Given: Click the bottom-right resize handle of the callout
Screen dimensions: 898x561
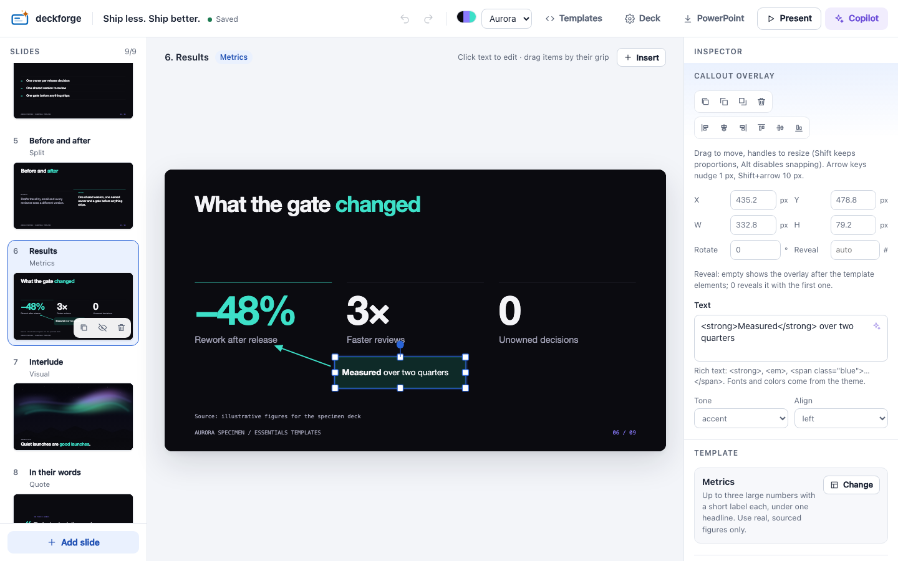Looking at the screenshot, I should click(465, 388).
